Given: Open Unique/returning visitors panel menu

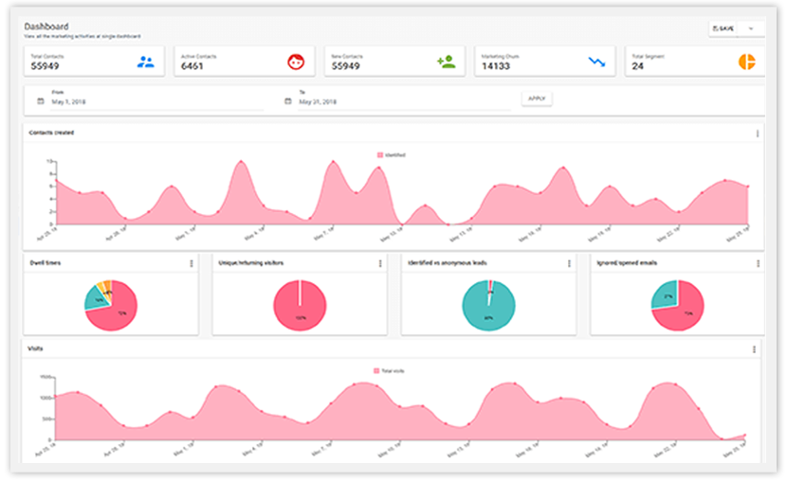Looking at the screenshot, I should [380, 263].
